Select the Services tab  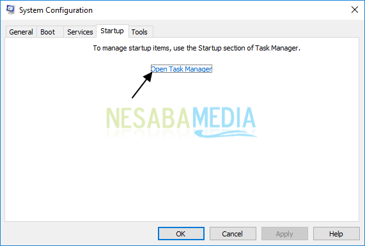[x=80, y=32]
